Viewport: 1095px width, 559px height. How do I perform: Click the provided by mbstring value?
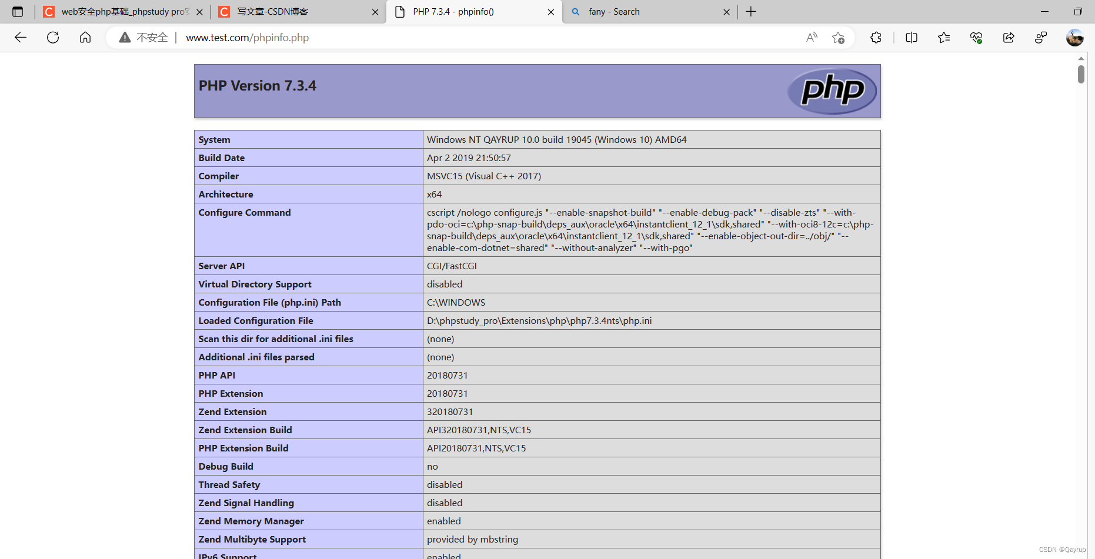coord(472,540)
